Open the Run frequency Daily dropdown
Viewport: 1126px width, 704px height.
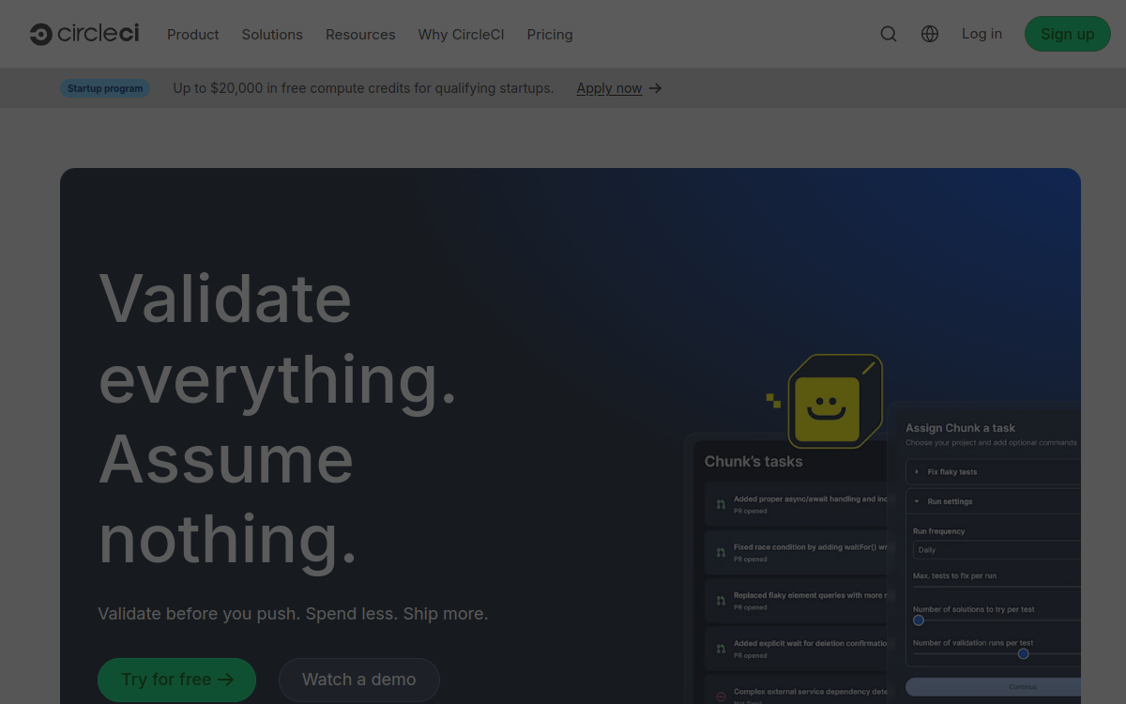[997, 550]
